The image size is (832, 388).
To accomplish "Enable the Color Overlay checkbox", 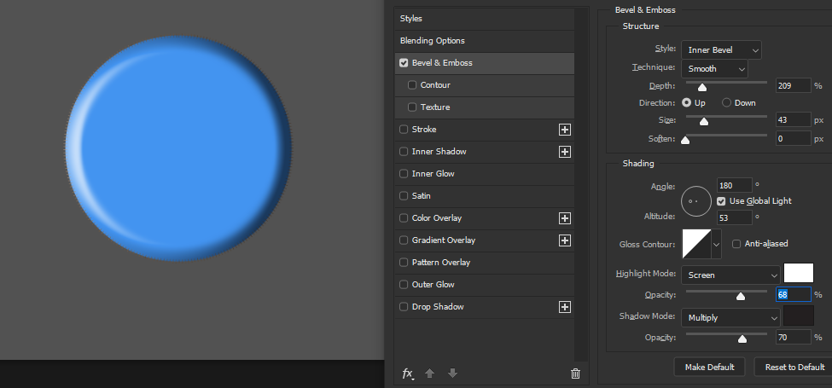I will 404,217.
